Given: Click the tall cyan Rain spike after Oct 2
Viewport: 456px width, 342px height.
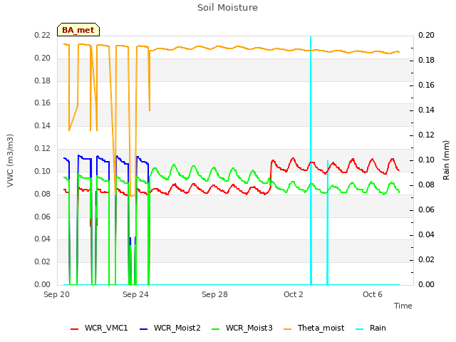Looking at the screenshot, I should (311, 160).
